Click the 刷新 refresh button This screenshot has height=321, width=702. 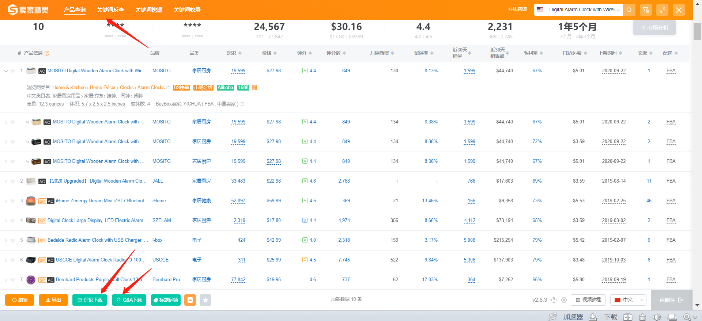click(x=19, y=300)
